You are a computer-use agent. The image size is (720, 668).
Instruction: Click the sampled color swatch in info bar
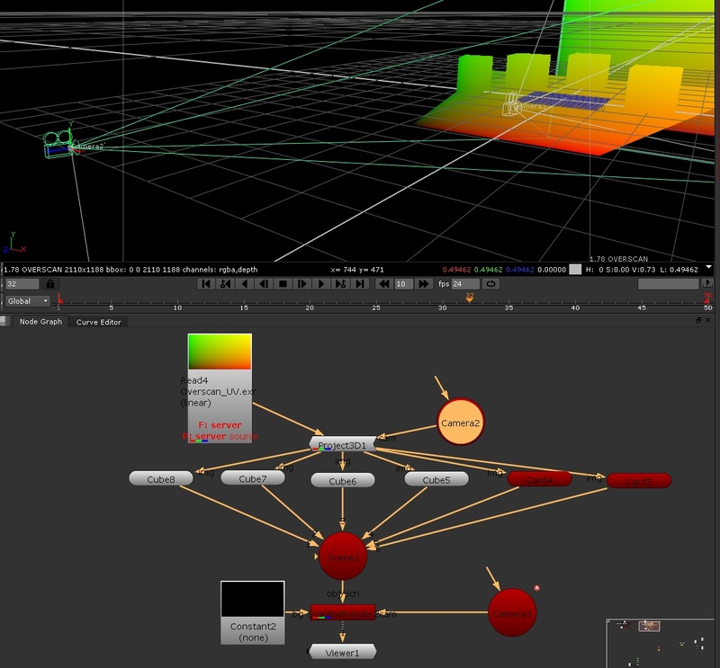(x=576, y=269)
